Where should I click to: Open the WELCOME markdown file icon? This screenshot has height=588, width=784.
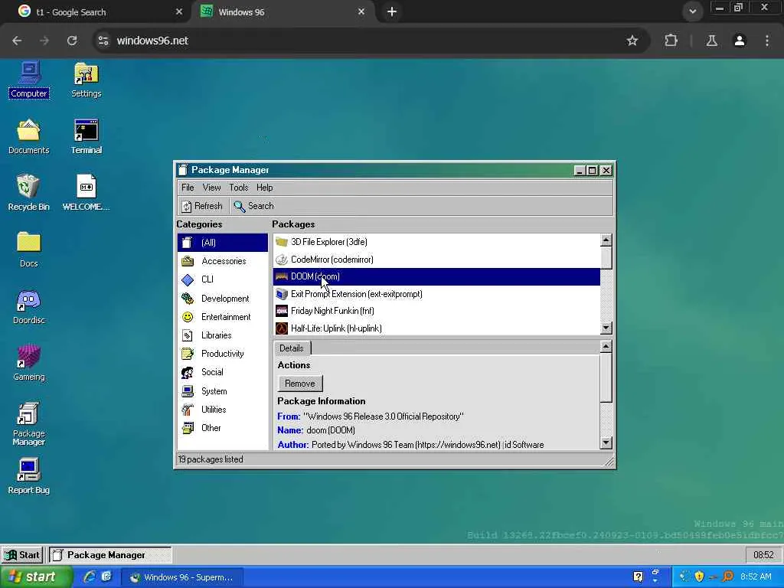tap(86, 193)
